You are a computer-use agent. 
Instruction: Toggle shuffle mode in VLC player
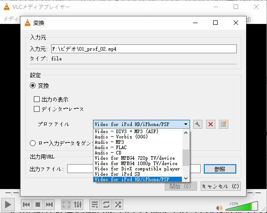coord(118,205)
